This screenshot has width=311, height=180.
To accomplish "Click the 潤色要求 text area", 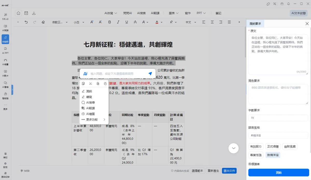I will (x=278, y=94).
